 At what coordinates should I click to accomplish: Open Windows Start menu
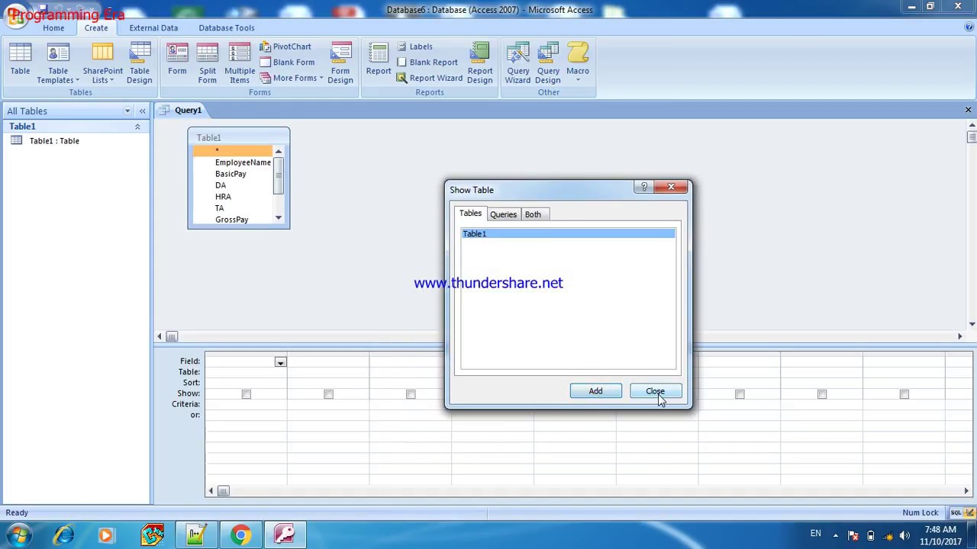[x=18, y=535]
